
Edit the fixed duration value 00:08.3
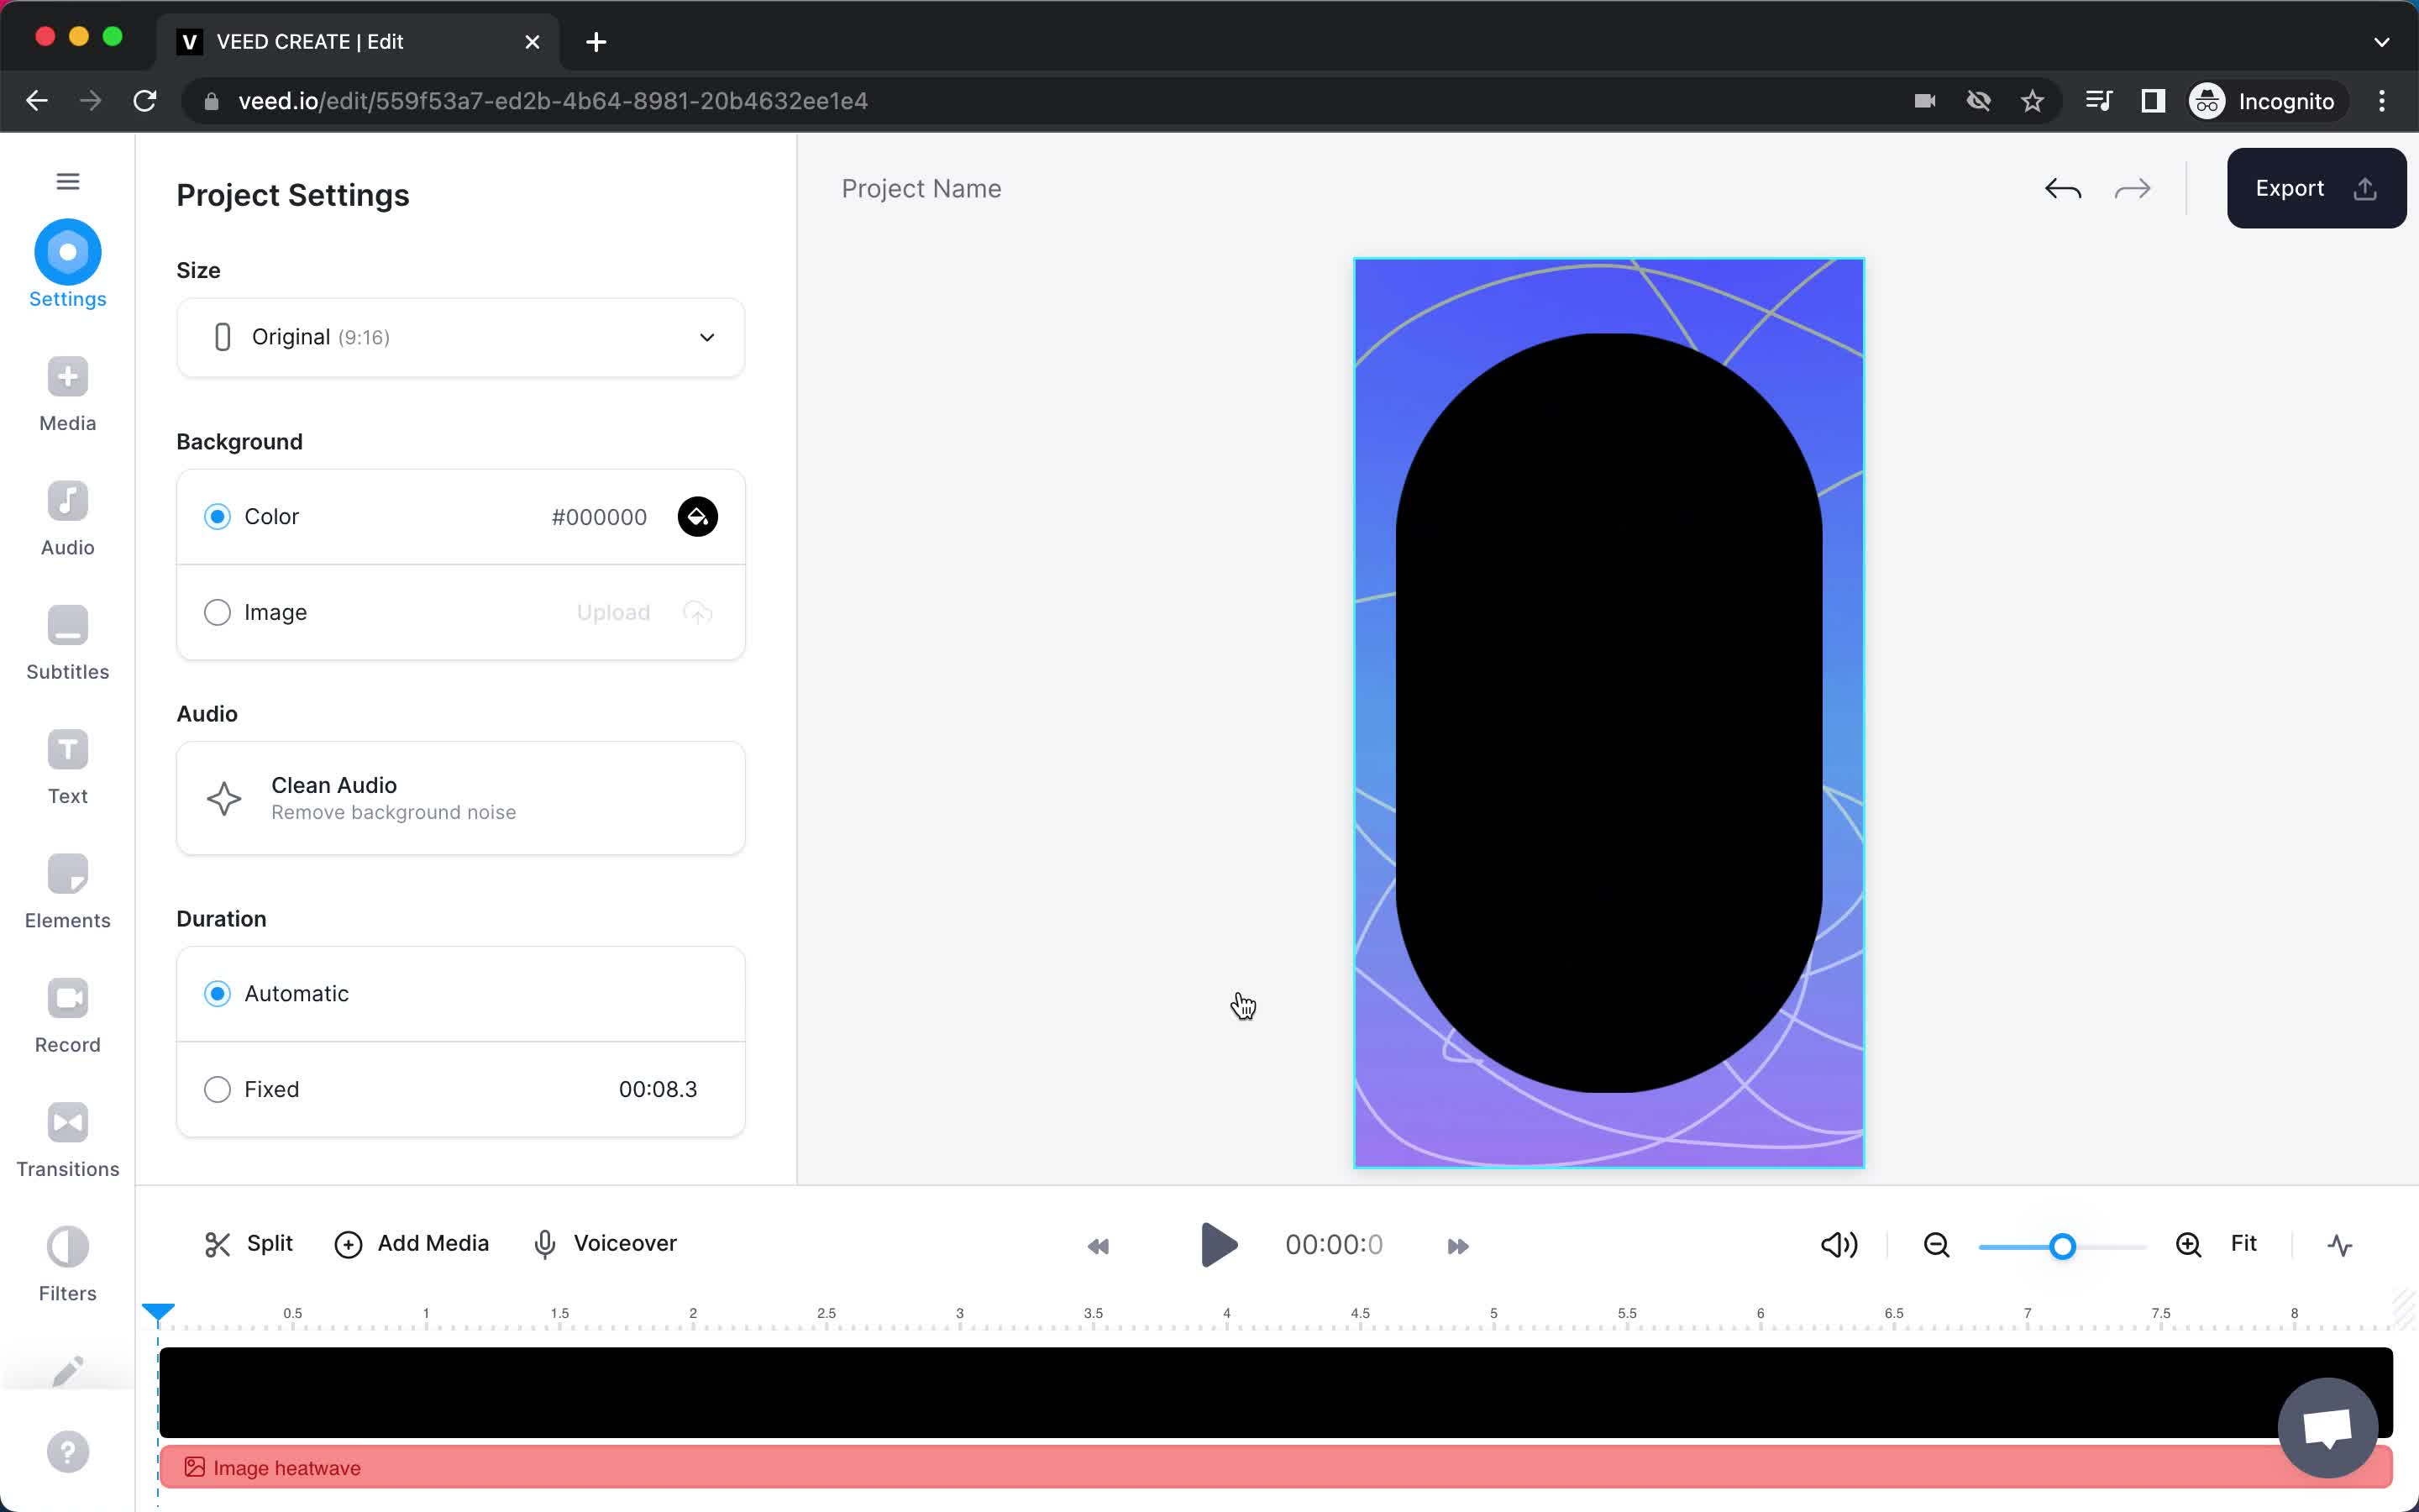pyautogui.click(x=658, y=1089)
